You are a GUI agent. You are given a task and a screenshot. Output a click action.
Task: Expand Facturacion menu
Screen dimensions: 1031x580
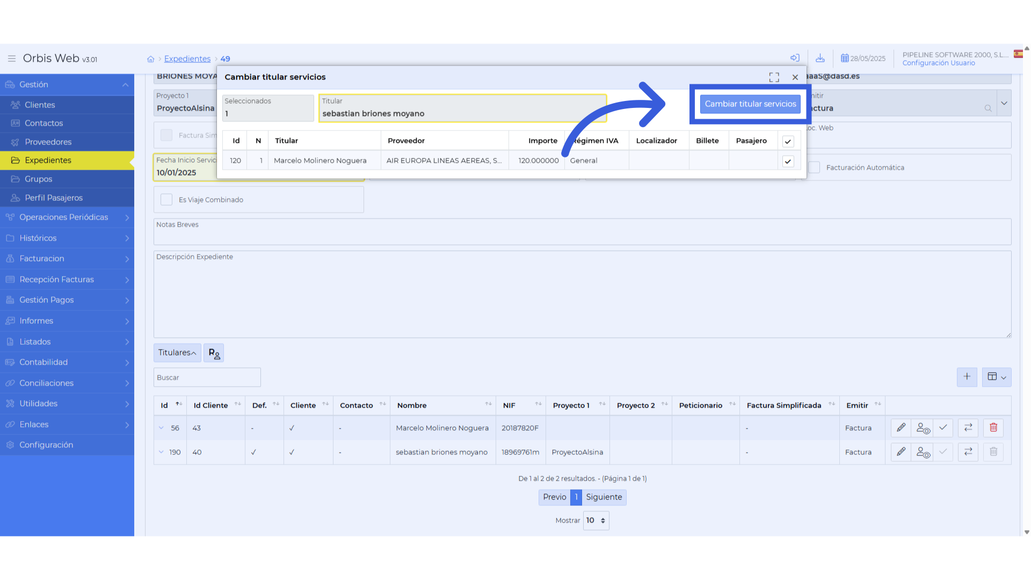67,259
